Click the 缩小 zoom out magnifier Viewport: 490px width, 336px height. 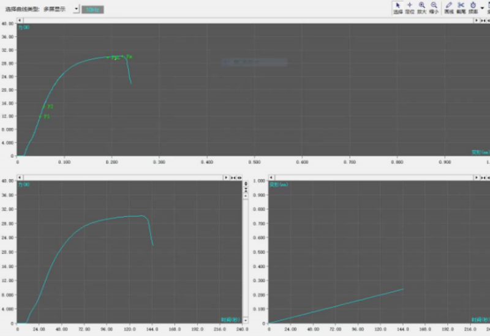[x=434, y=7]
